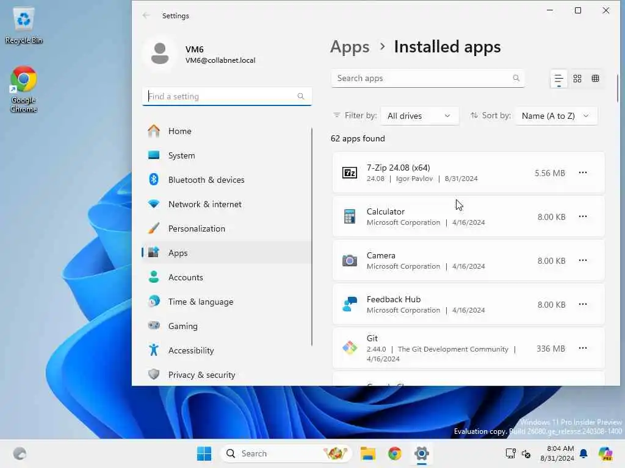Open more options for 7-Zip

point(583,172)
